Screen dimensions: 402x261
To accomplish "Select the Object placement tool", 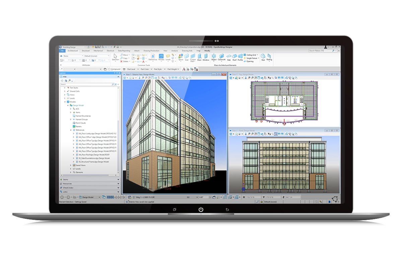I will (x=214, y=57).
